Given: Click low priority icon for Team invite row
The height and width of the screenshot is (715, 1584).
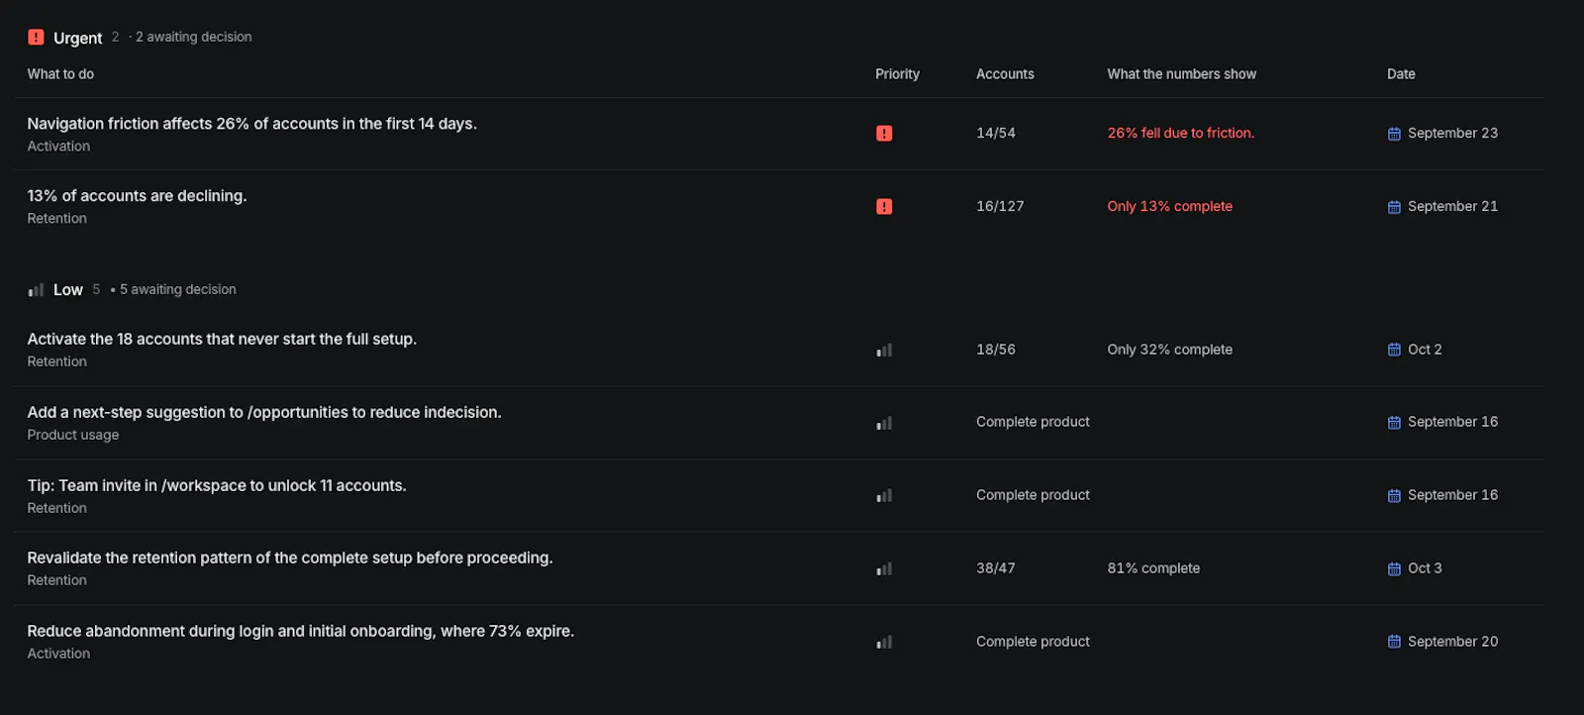Looking at the screenshot, I should [x=884, y=495].
